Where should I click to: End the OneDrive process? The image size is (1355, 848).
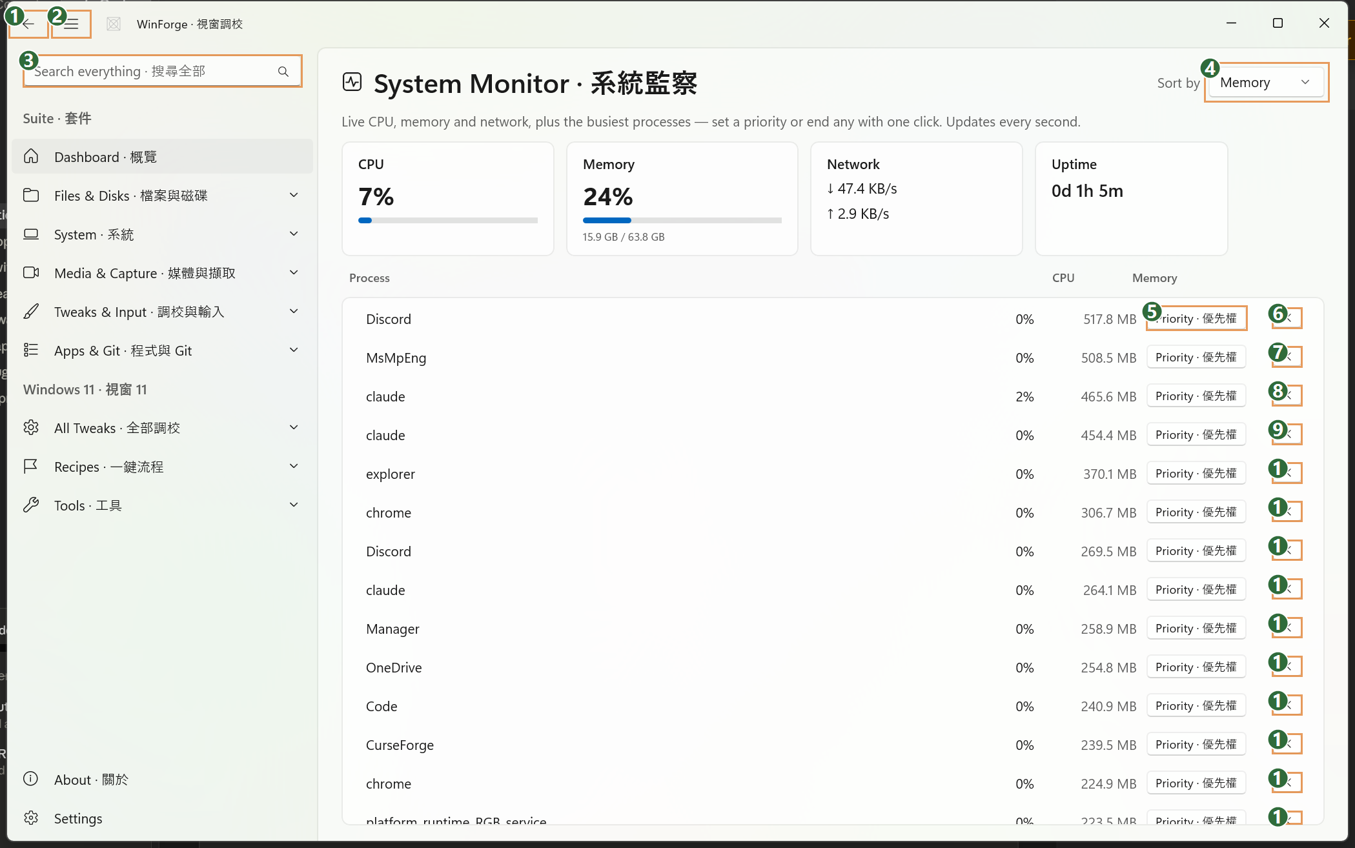(x=1287, y=667)
